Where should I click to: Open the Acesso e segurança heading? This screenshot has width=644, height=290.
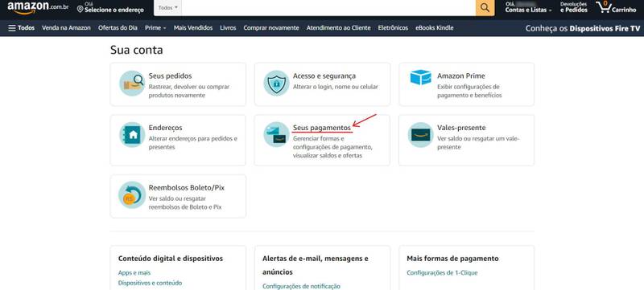point(324,76)
